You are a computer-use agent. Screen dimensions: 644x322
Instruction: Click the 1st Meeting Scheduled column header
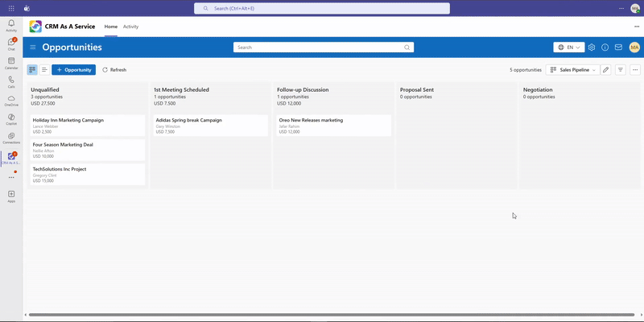click(181, 89)
